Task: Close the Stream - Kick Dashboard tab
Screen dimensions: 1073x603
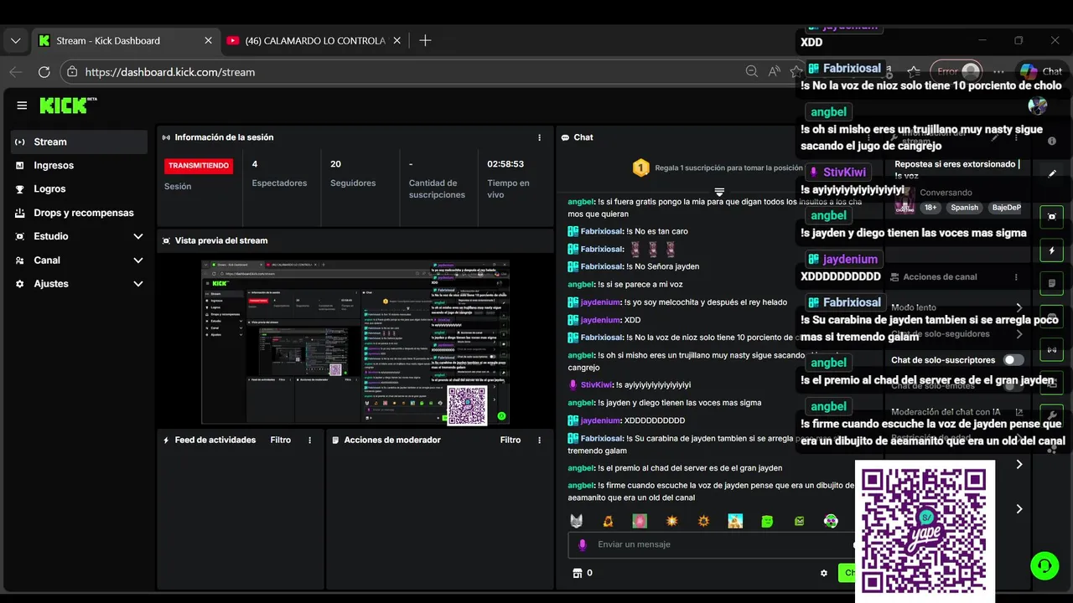Action: (x=208, y=40)
